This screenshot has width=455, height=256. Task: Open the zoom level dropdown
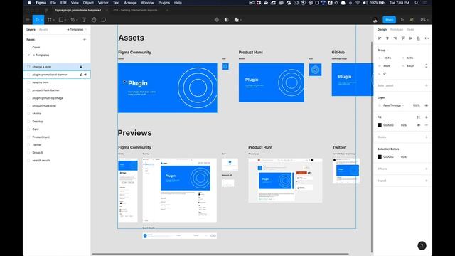(x=424, y=20)
